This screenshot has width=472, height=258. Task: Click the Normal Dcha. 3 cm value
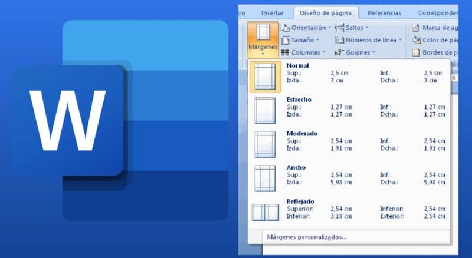(431, 81)
